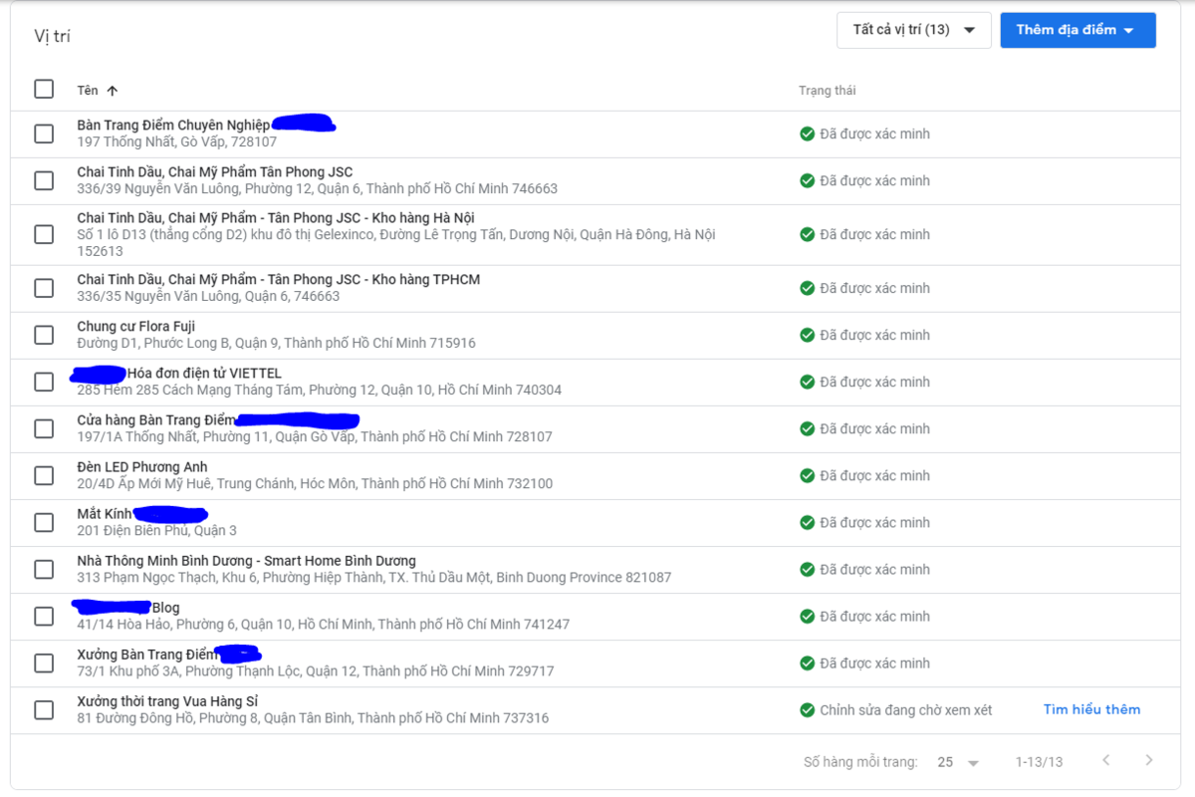Open Hóa đơn điện tử VIETTEL location
The width and height of the screenshot is (1195, 797).
204,373
